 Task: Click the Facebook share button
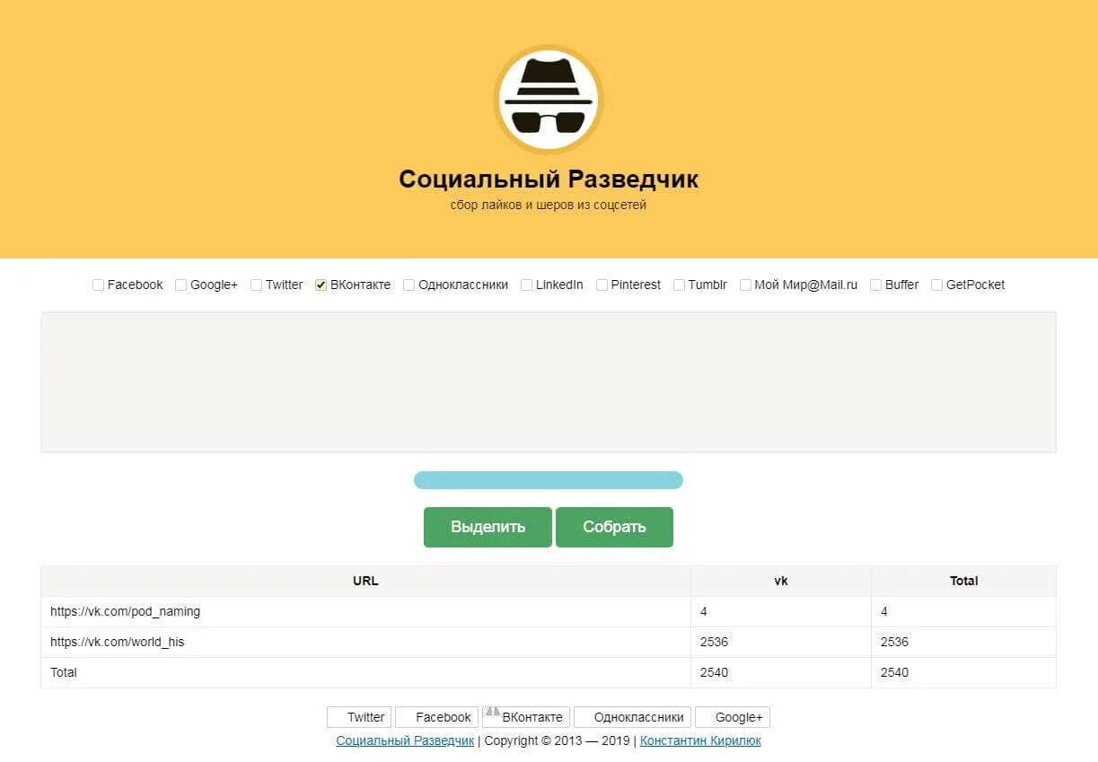(436, 717)
